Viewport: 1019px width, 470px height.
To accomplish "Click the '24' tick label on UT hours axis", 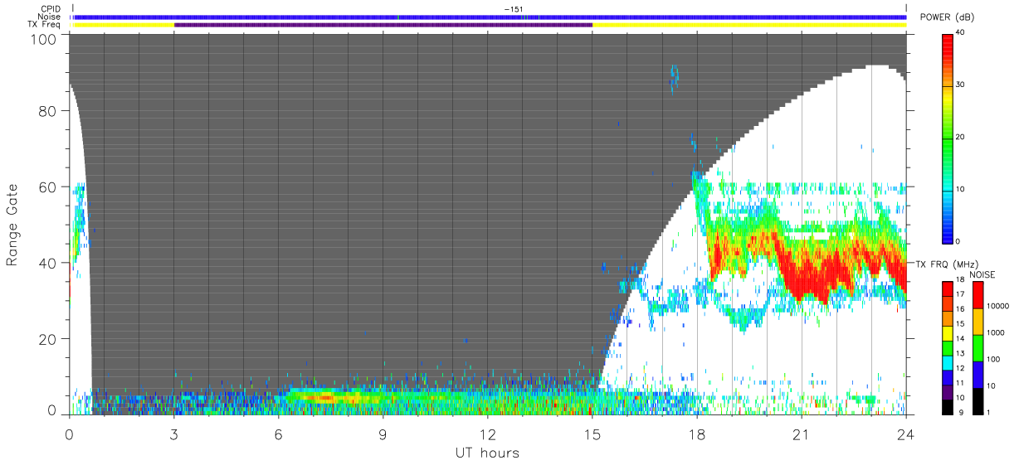I will tap(906, 434).
